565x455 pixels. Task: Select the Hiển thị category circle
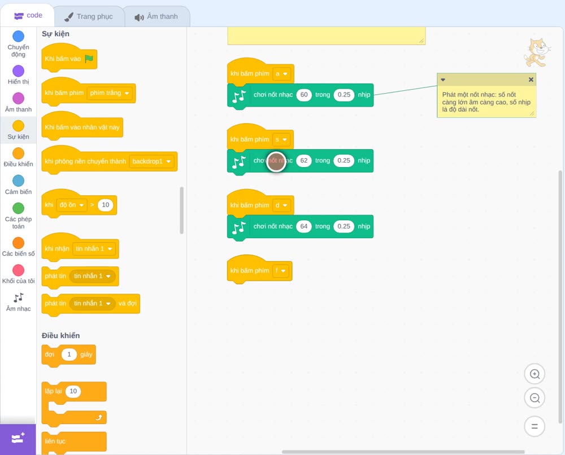click(18, 71)
